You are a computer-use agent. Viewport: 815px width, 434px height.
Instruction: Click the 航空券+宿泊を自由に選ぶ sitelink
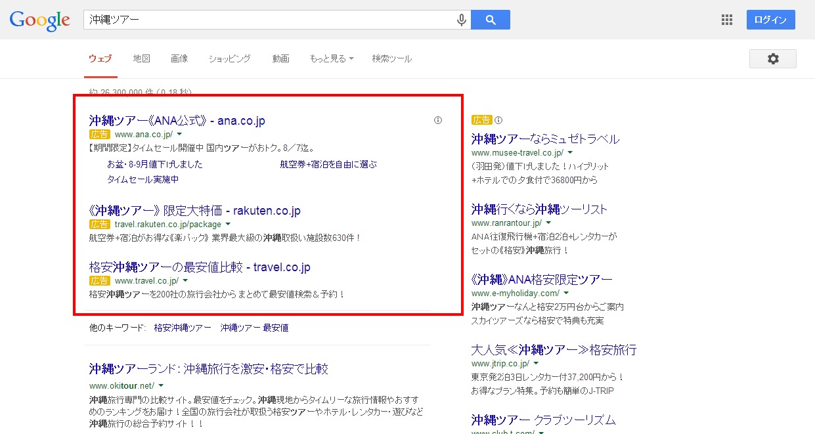point(328,164)
